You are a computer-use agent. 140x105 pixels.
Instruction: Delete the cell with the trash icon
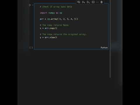pyautogui.click(x=101, y=2)
